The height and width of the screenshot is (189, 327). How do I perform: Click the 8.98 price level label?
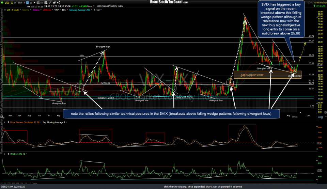pyautogui.click(x=312, y=106)
